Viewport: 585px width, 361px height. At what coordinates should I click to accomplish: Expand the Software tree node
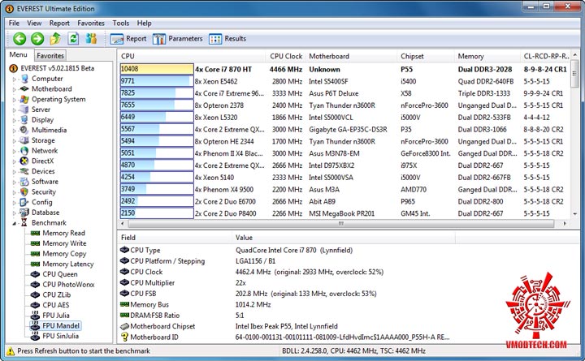pyautogui.click(x=15, y=183)
